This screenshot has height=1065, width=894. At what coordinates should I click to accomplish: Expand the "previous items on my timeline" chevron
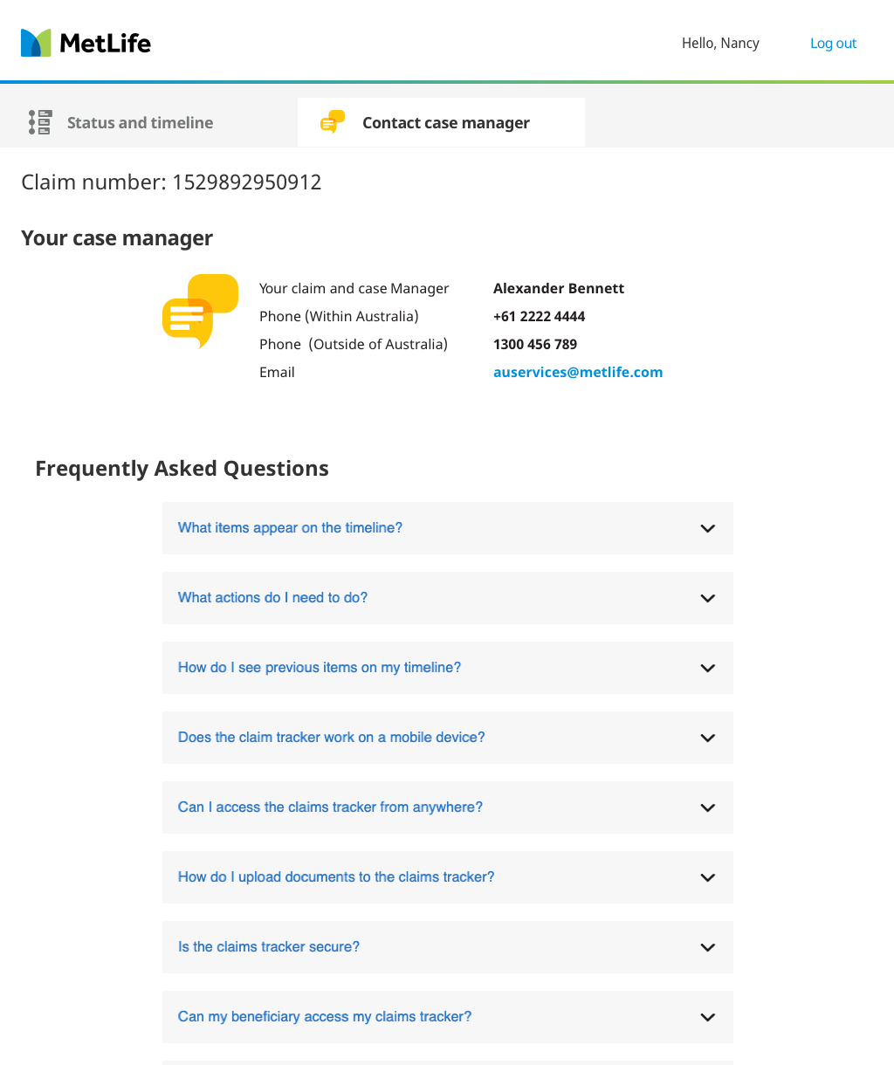708,668
